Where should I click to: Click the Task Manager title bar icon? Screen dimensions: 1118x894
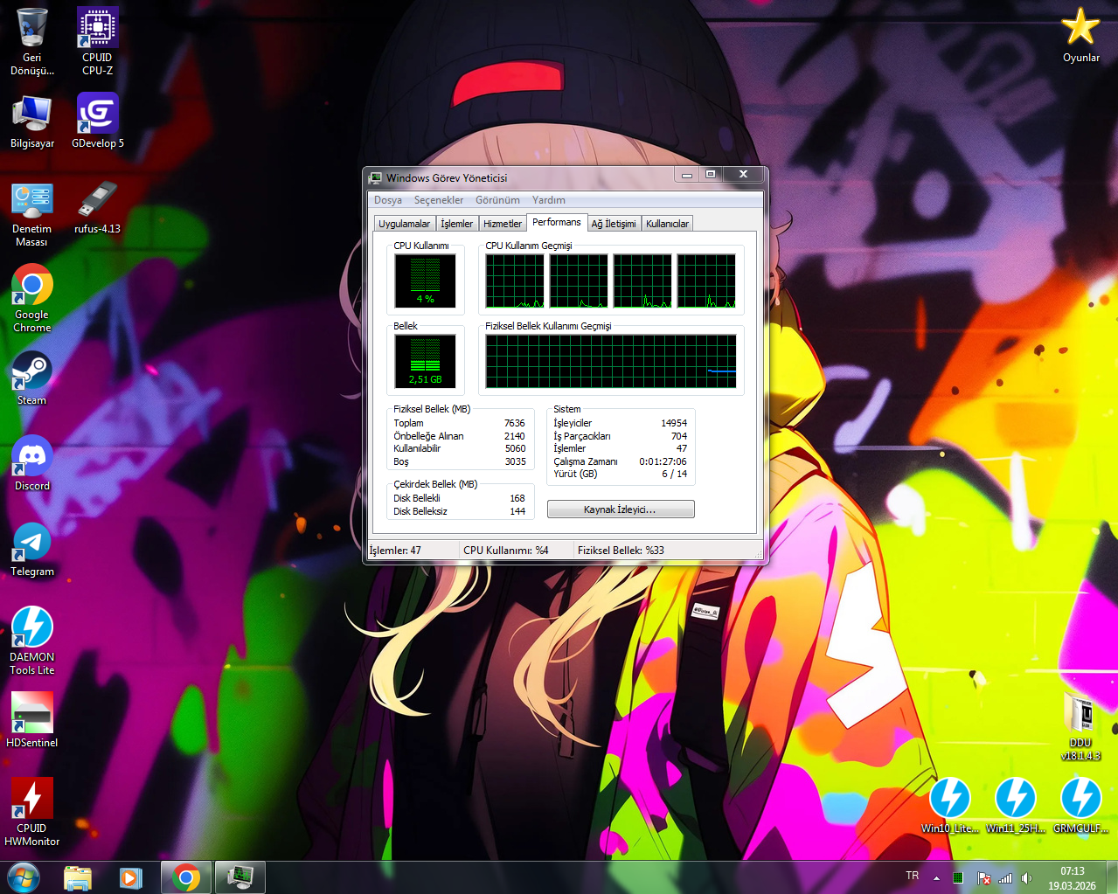(376, 177)
